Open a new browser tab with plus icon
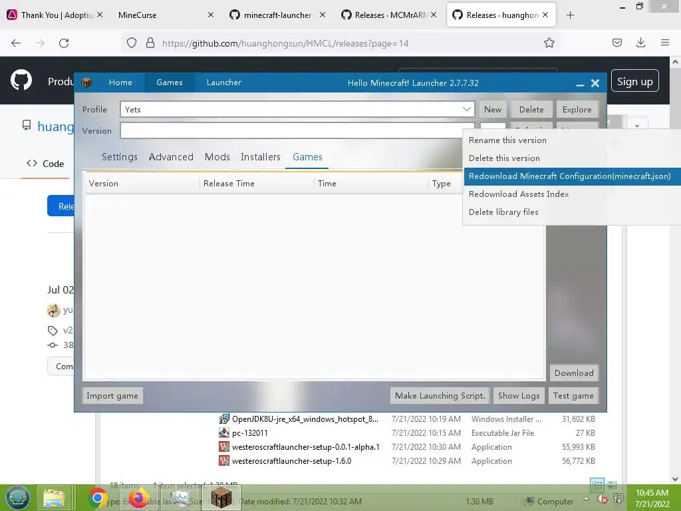The image size is (681, 511). pyautogui.click(x=570, y=15)
